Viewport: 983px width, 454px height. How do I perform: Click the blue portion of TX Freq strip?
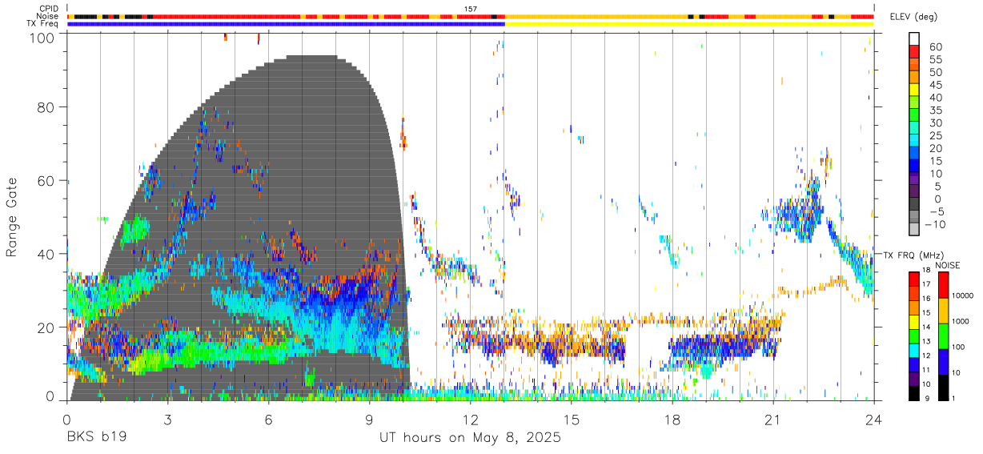click(x=286, y=24)
